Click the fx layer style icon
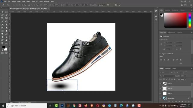The width and height of the screenshot is (193, 108). tap(172, 102)
